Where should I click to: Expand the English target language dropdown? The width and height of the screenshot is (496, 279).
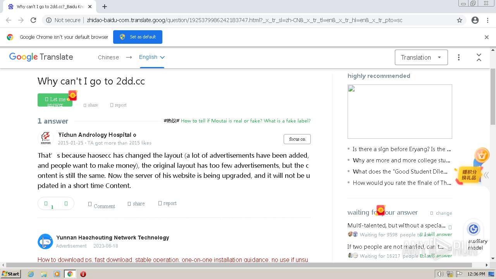pos(152,57)
